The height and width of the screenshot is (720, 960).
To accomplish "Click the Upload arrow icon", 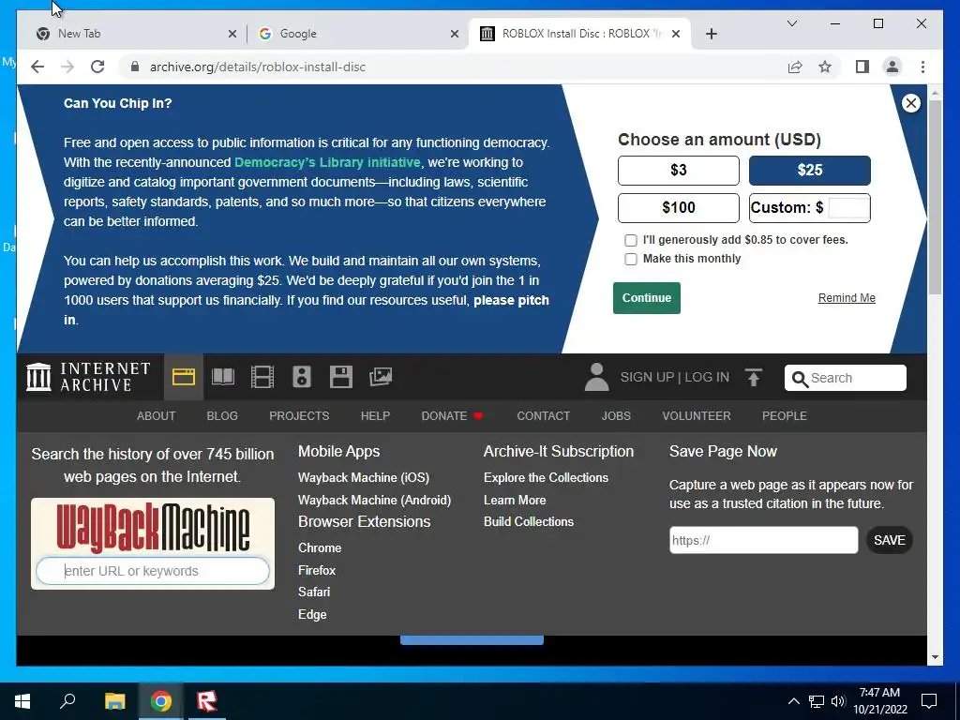I will [754, 377].
